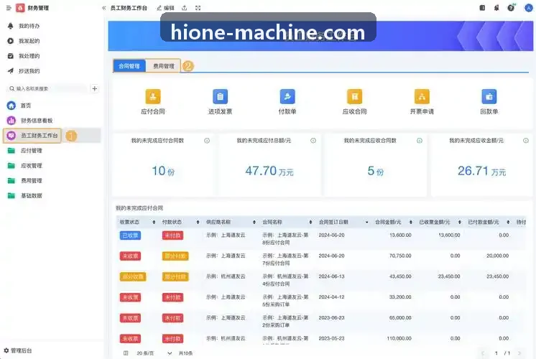Click the 2024-06-13 date cell
The width and height of the screenshot is (536, 359).
(331, 276)
